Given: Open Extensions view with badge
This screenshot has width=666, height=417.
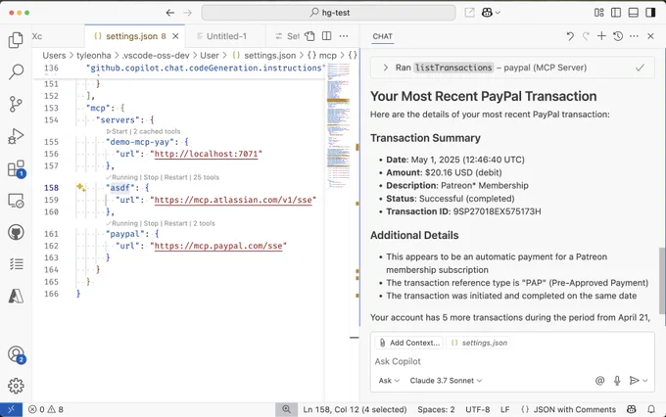Looking at the screenshot, I should click(x=16, y=168).
